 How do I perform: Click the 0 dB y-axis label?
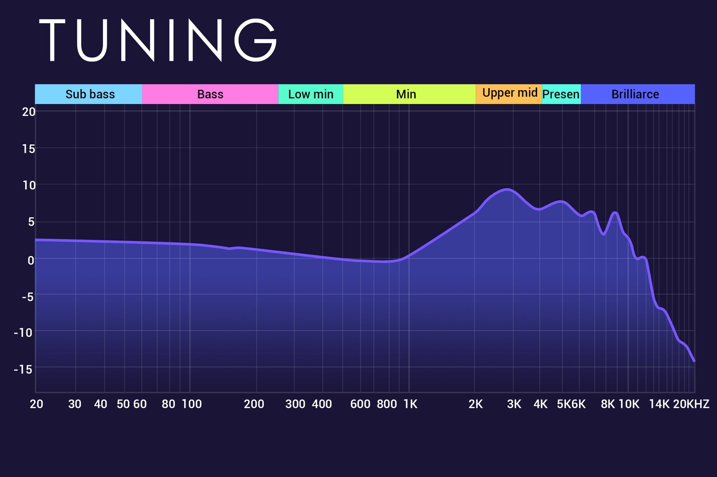coord(31,260)
